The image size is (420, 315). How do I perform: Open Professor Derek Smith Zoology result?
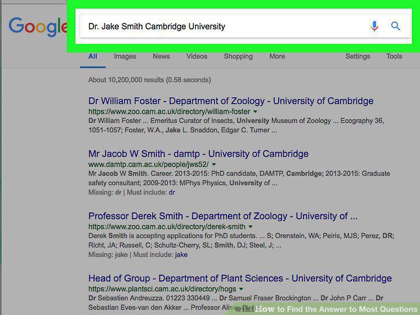[223, 216]
